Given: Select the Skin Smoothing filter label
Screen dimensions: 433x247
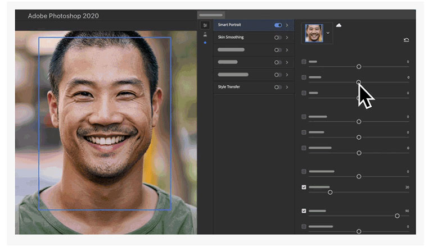Looking at the screenshot, I should pyautogui.click(x=231, y=38).
